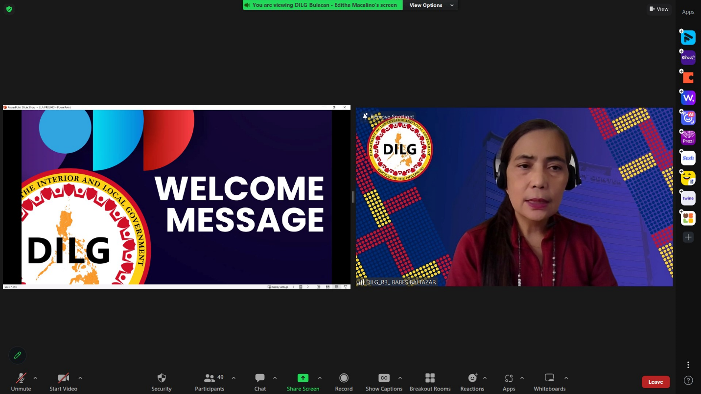Expand audio options arrow beside Unmute
Screen dimensions: 701x394
pyautogui.click(x=35, y=378)
